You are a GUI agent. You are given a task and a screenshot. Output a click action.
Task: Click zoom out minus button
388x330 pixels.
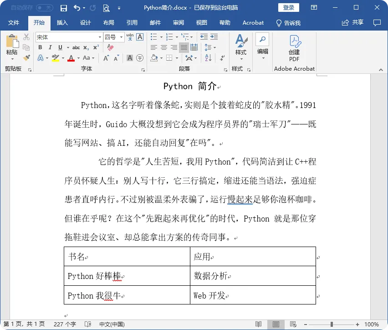(306, 324)
